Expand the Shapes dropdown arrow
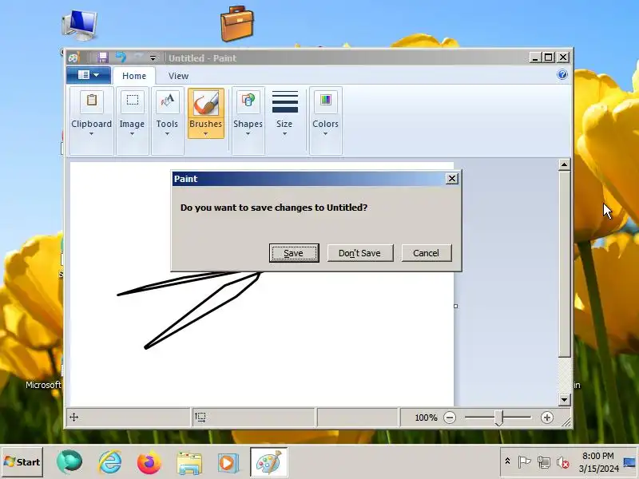The image size is (639, 479). [x=248, y=133]
